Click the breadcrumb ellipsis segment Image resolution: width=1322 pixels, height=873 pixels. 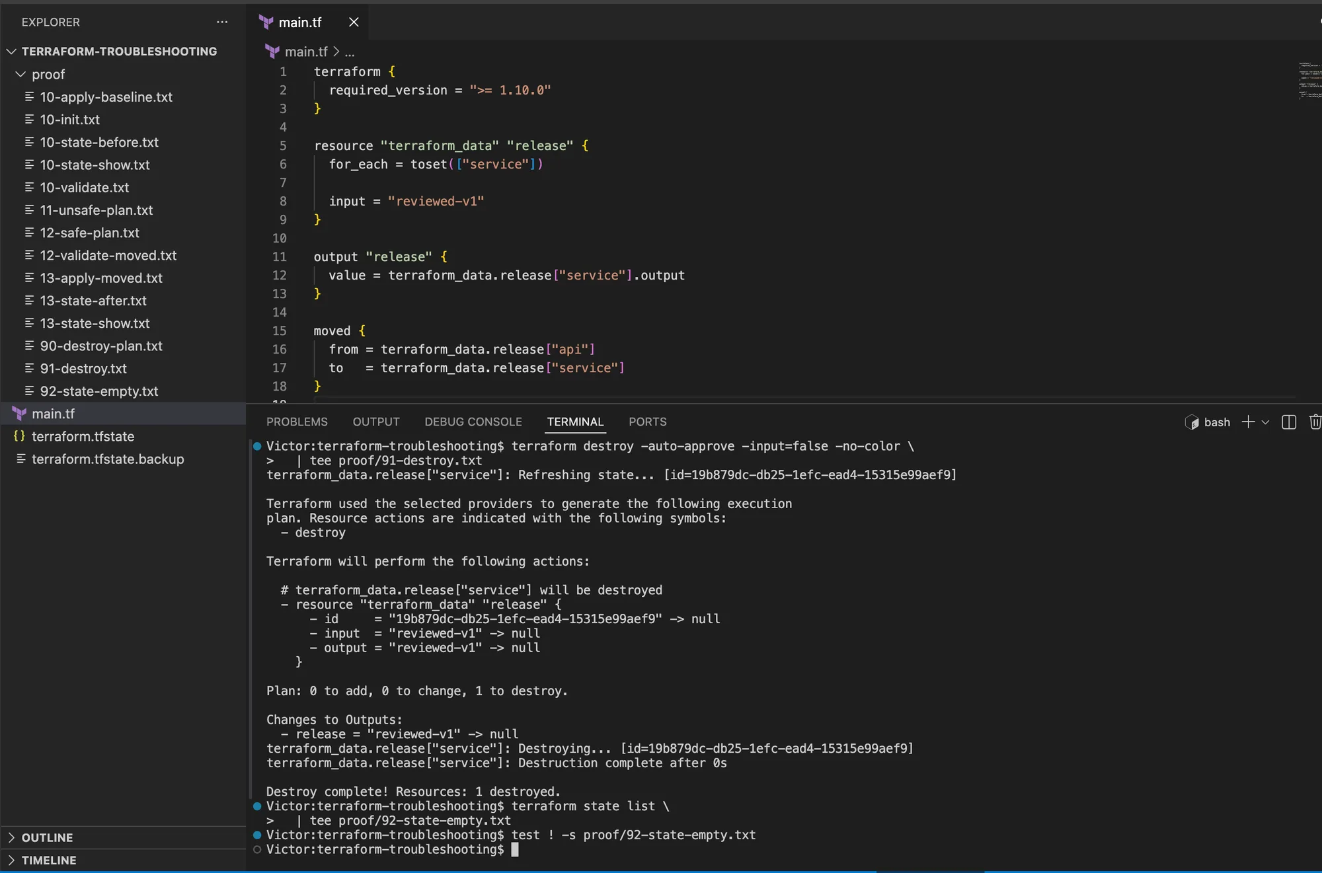[350, 52]
